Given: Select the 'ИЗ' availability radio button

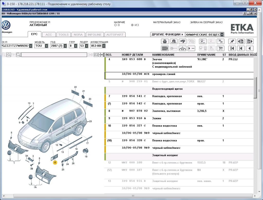Looking at the screenshot, I should pos(132,25).
